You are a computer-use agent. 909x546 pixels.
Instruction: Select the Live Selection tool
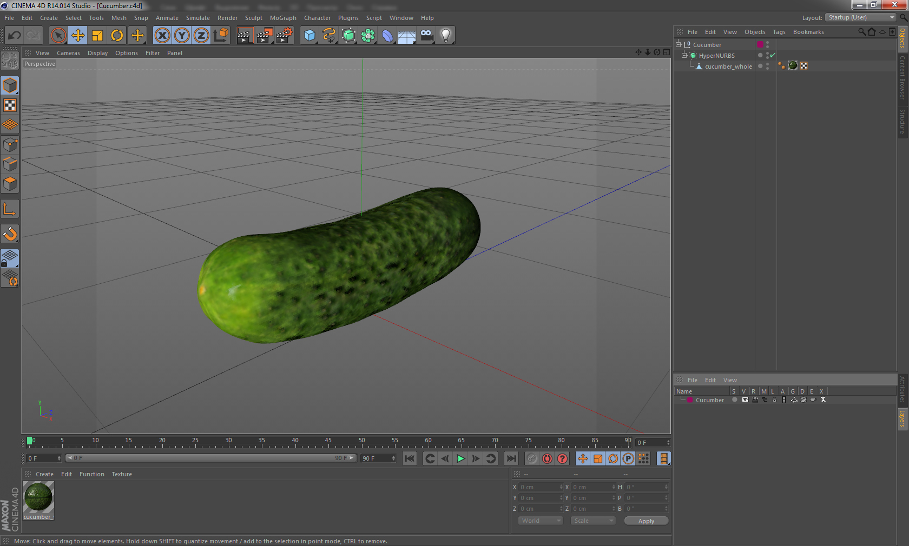pyautogui.click(x=58, y=36)
